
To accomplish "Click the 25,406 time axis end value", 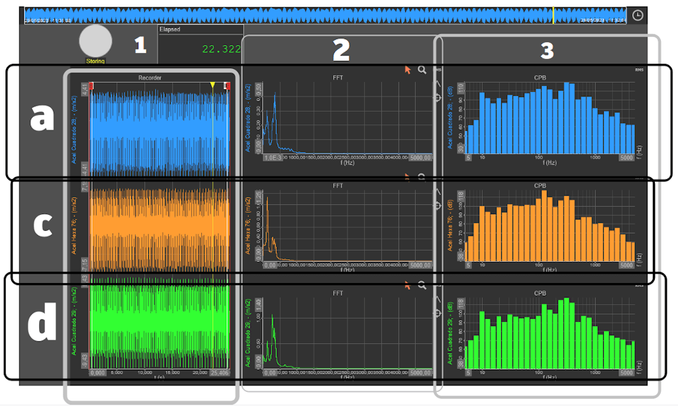I will (219, 373).
